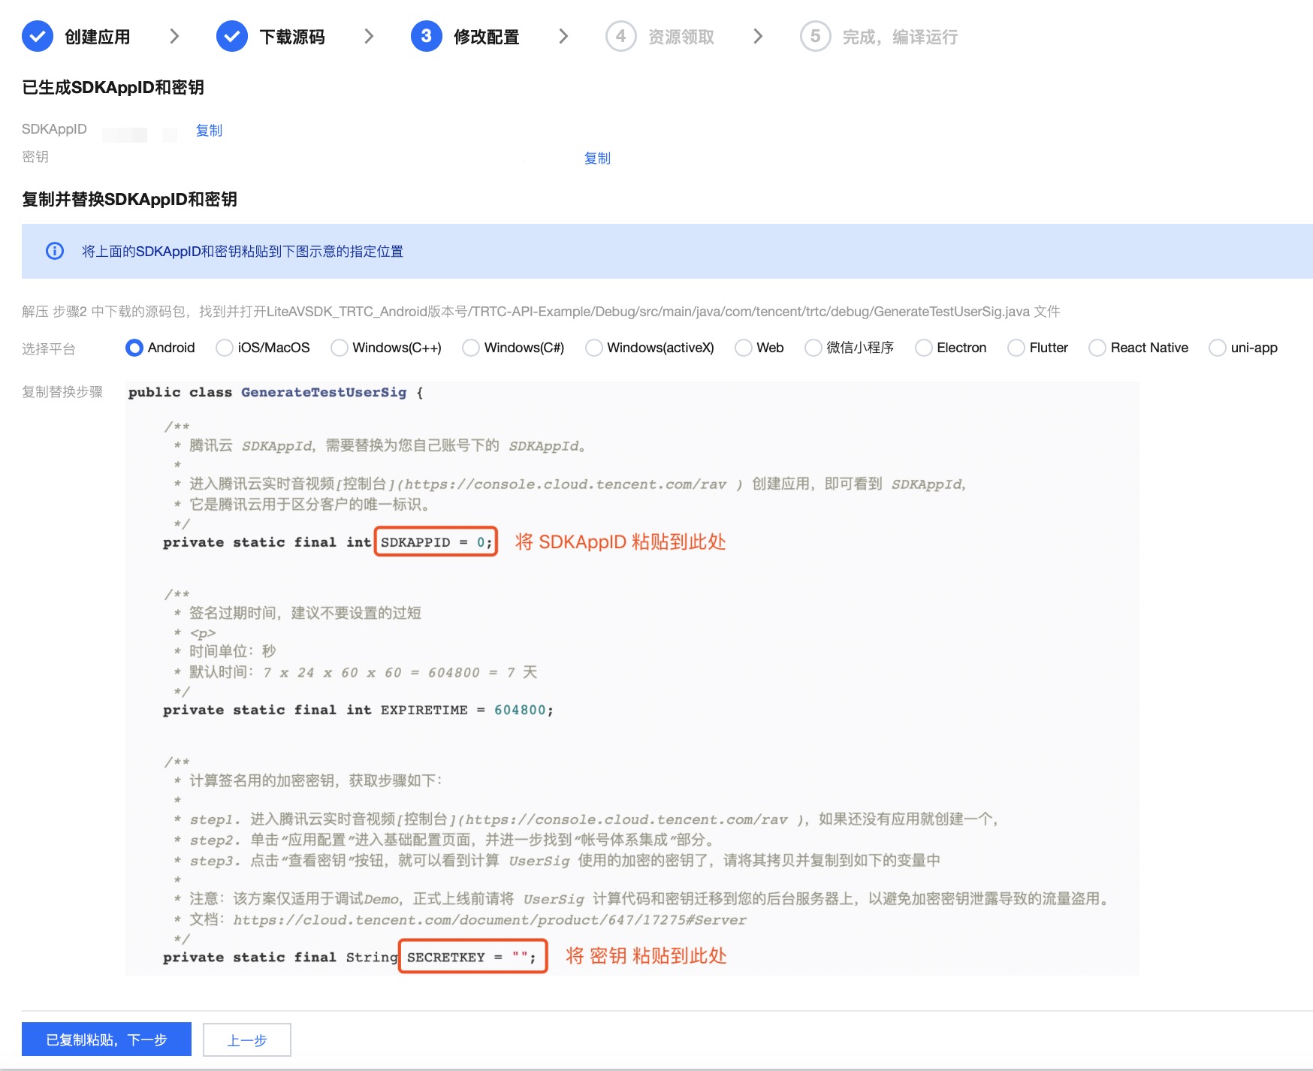Click the 密钥 field label

click(x=35, y=156)
